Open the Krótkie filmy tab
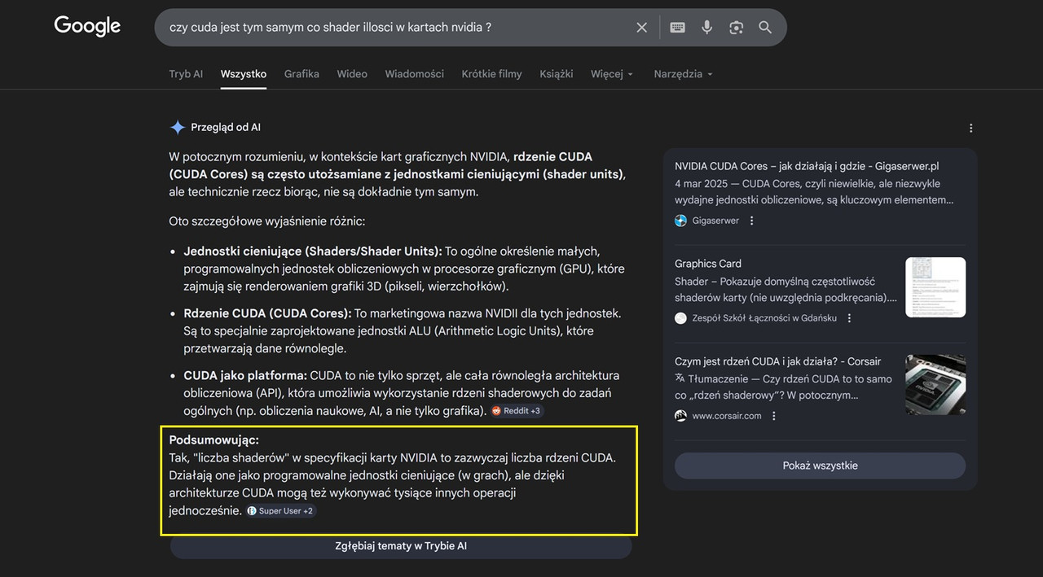This screenshot has width=1043, height=577. point(491,74)
